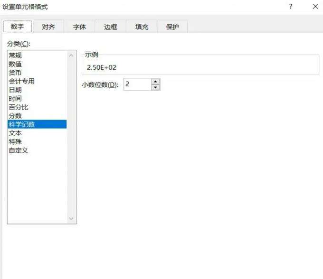The width and height of the screenshot is (323, 279).
Task: Open the 保护 tab
Action: [x=172, y=27]
